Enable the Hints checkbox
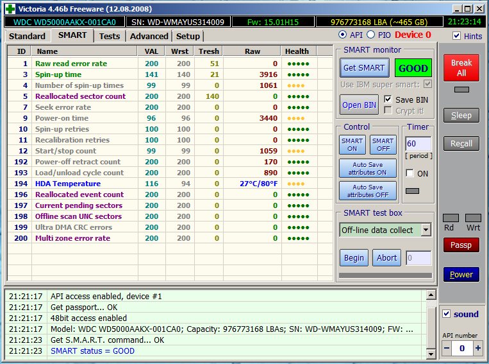This screenshot has height=364, width=489. [456, 37]
